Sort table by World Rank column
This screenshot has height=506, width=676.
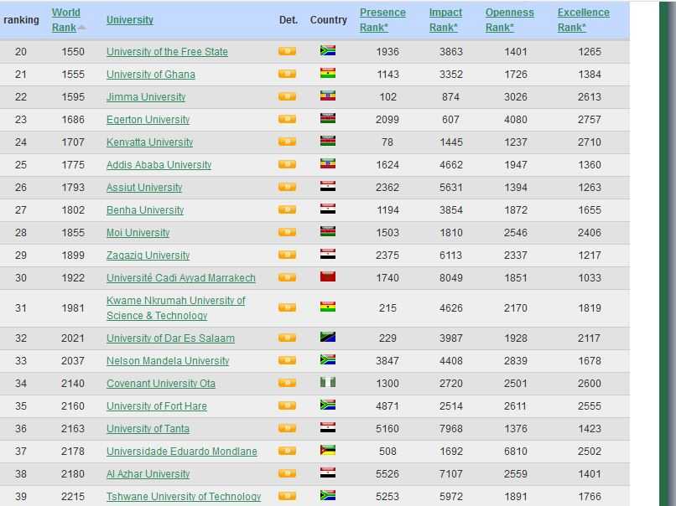point(66,20)
